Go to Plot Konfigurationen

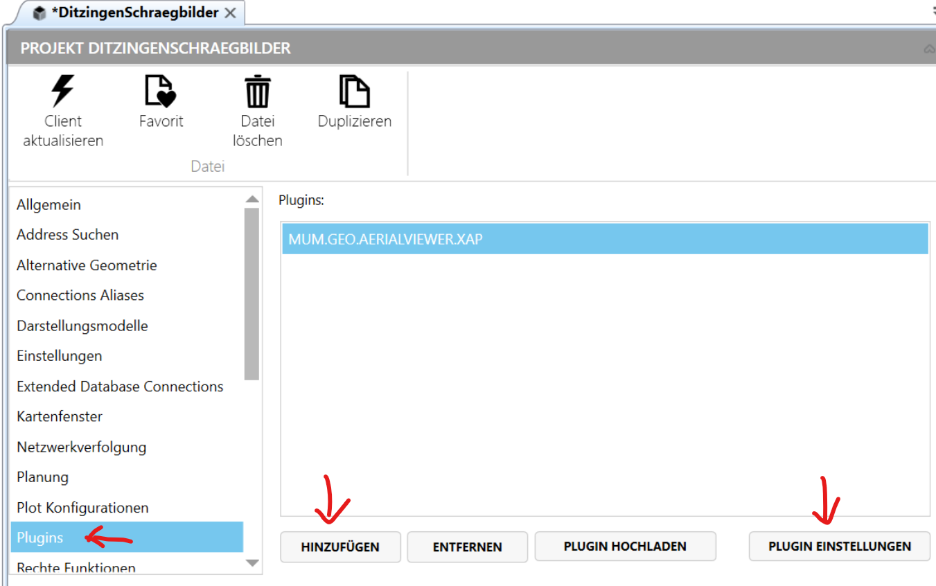pyautogui.click(x=82, y=508)
